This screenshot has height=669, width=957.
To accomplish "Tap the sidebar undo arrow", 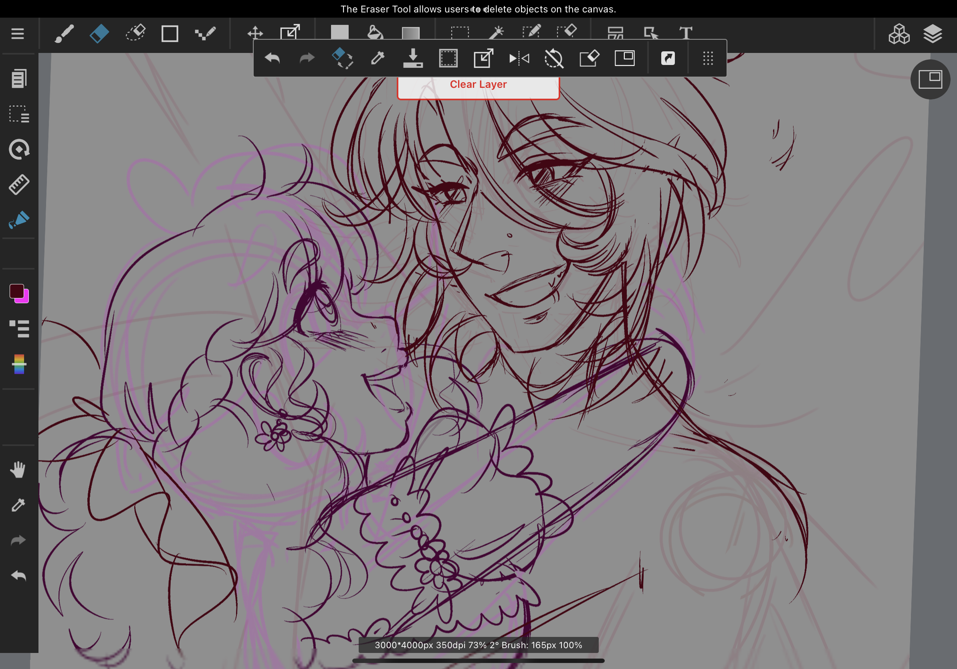I will pyautogui.click(x=18, y=576).
